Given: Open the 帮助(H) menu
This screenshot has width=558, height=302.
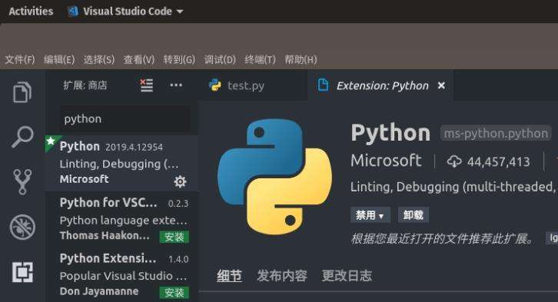Looking at the screenshot, I should 301,59.
